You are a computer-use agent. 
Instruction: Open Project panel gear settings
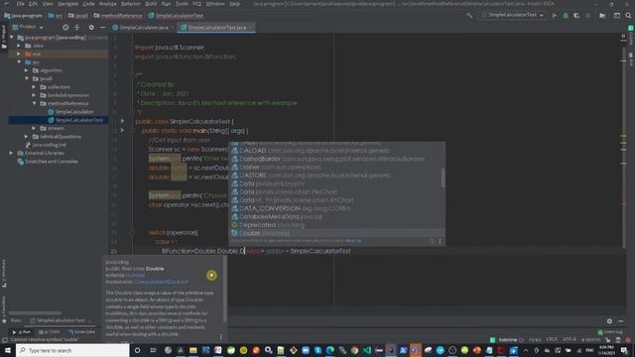[91, 28]
